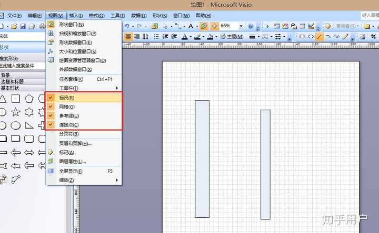Open the line weight dropdown arrow
379x233 pixels.
(x=258, y=37)
